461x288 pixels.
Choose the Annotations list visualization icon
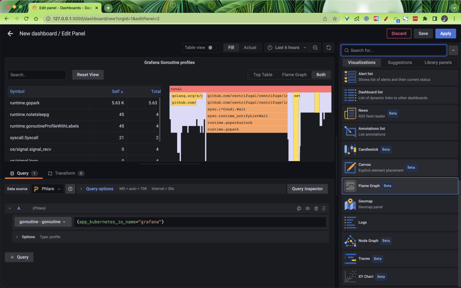(x=350, y=131)
